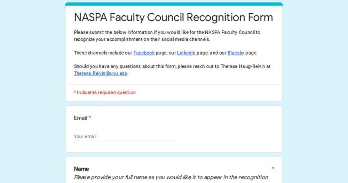Click the teal bar atop the form
Image resolution: width=348 pixels, height=183 pixels.
174,4
